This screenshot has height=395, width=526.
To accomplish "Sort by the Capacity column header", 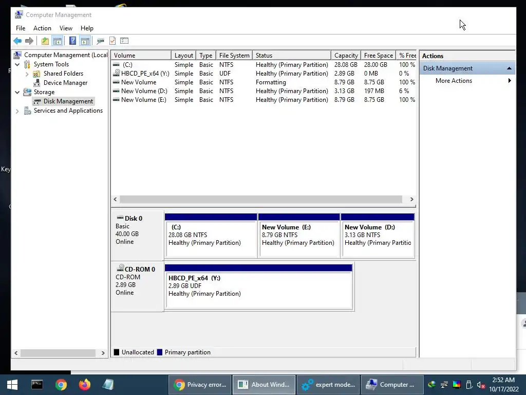I will tap(346, 56).
